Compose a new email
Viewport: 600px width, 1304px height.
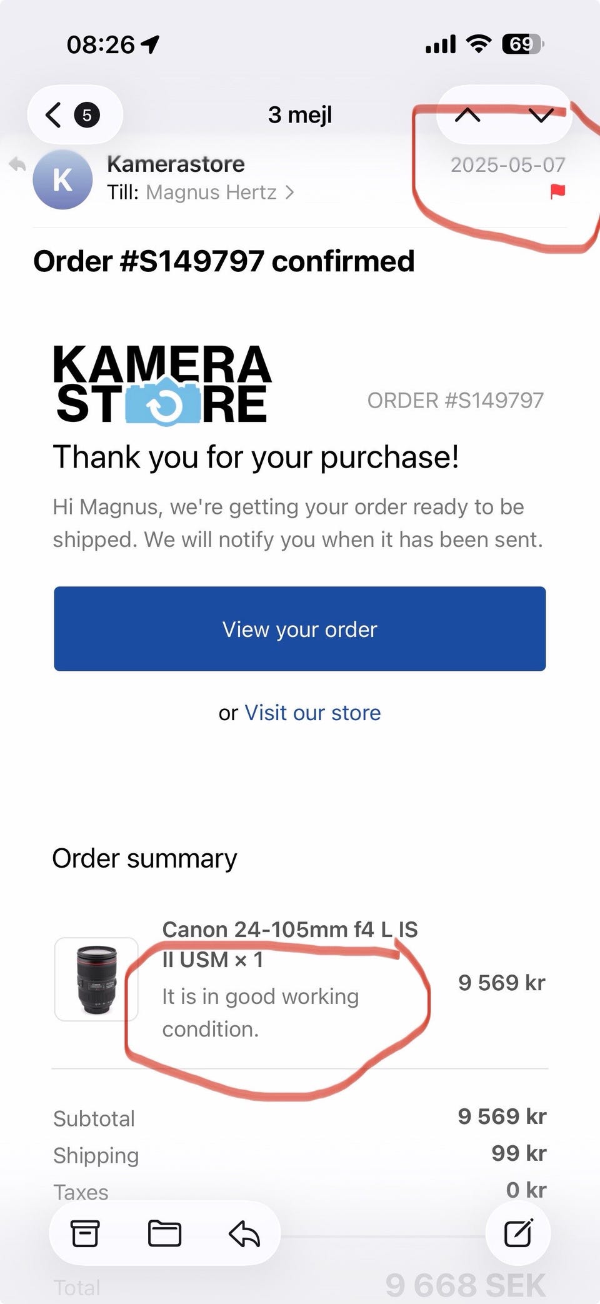click(x=518, y=1233)
